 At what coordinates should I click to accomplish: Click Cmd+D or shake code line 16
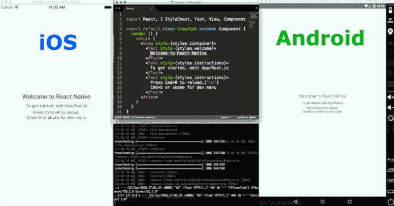pyautogui.click(x=183, y=87)
